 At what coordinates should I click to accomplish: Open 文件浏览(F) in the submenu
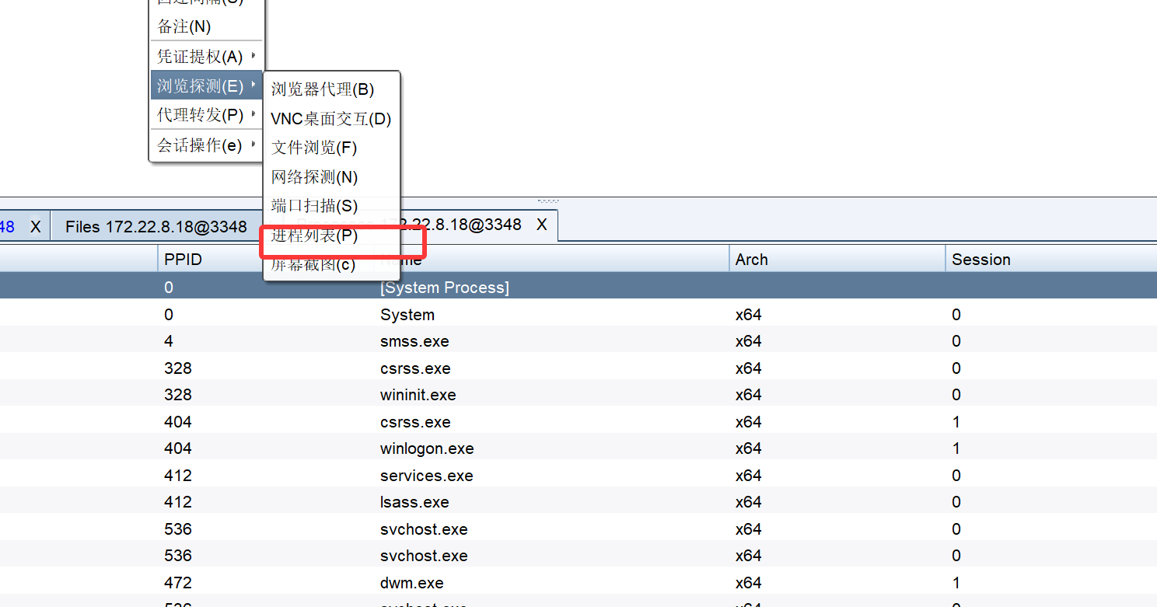click(x=331, y=148)
